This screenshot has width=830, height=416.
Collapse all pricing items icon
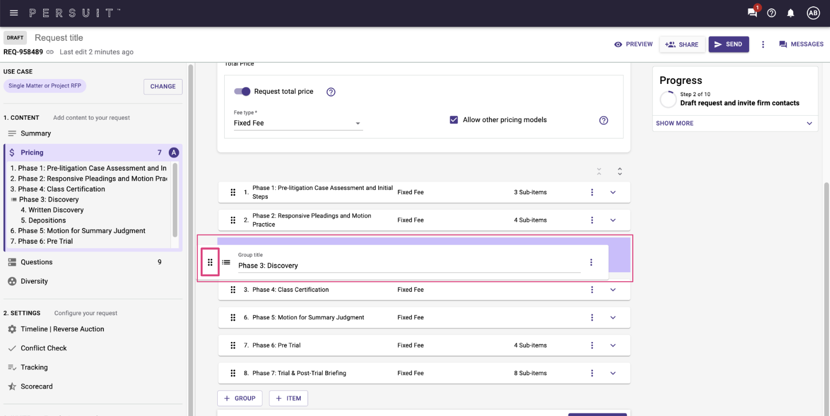tap(599, 171)
